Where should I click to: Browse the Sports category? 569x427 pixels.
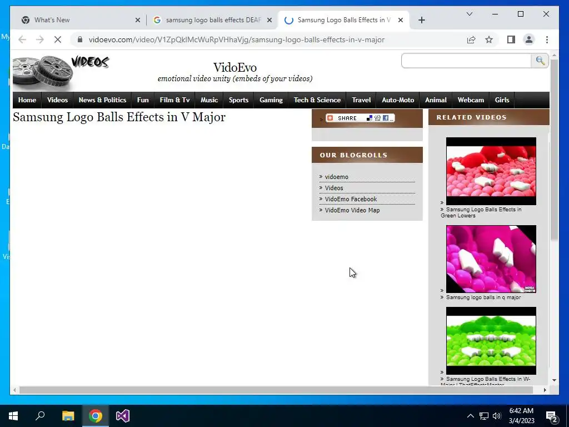[238, 100]
